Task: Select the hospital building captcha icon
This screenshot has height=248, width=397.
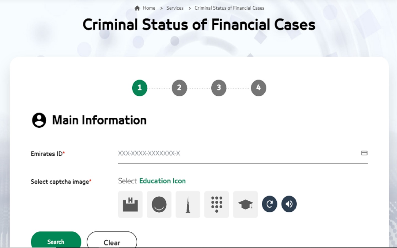Action: pos(130,204)
